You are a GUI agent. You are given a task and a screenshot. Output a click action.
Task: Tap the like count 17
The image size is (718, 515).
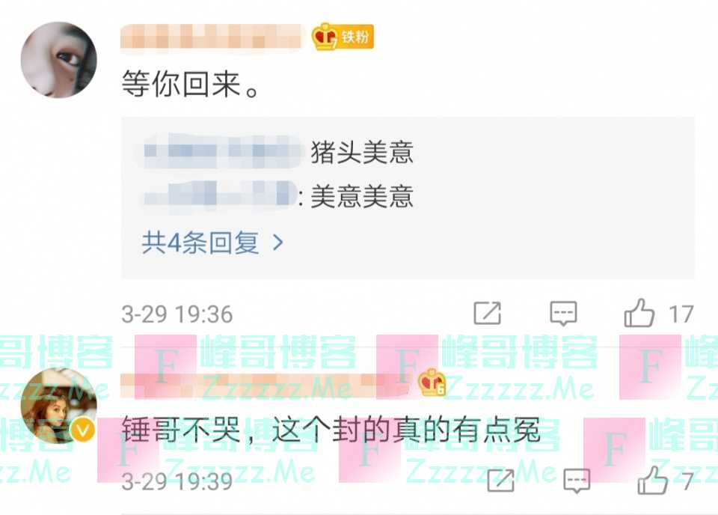681,314
